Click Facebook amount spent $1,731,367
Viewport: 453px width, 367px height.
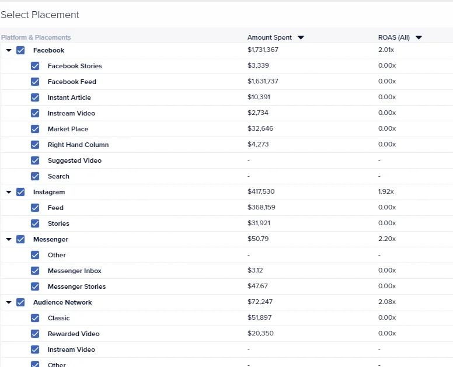[x=263, y=50]
